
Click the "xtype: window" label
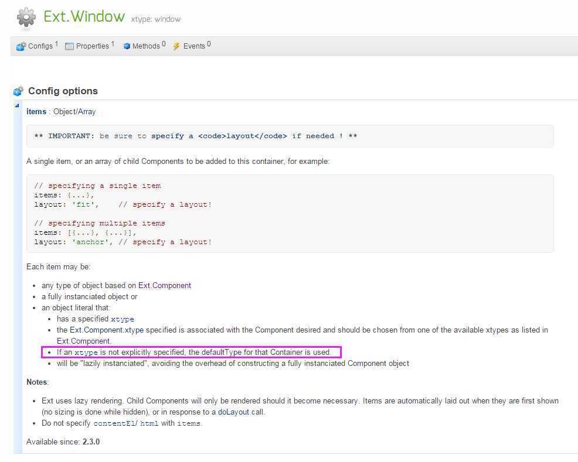click(x=155, y=19)
